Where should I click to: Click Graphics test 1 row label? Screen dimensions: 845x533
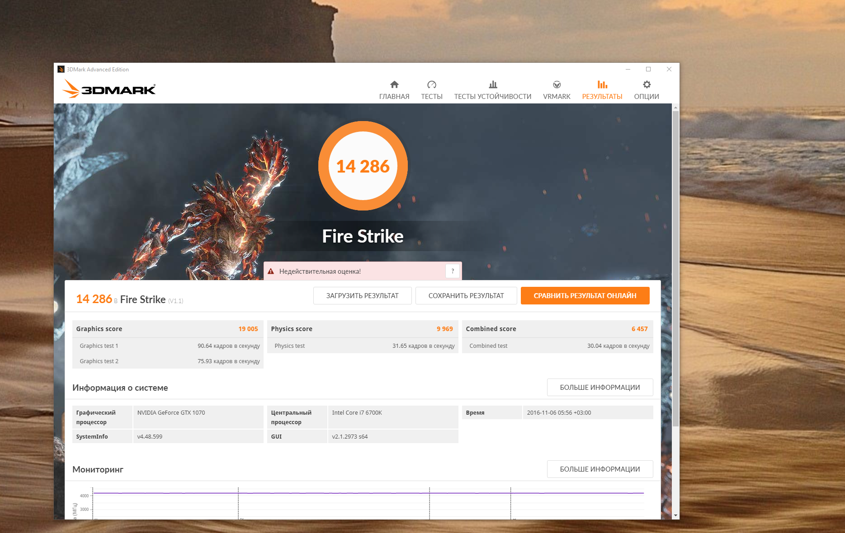tap(99, 346)
